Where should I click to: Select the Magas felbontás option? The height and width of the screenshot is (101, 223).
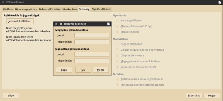point(128,32)
